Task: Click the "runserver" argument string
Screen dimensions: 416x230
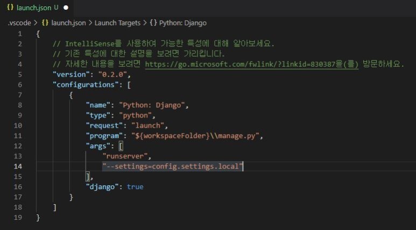Action: 125,156
